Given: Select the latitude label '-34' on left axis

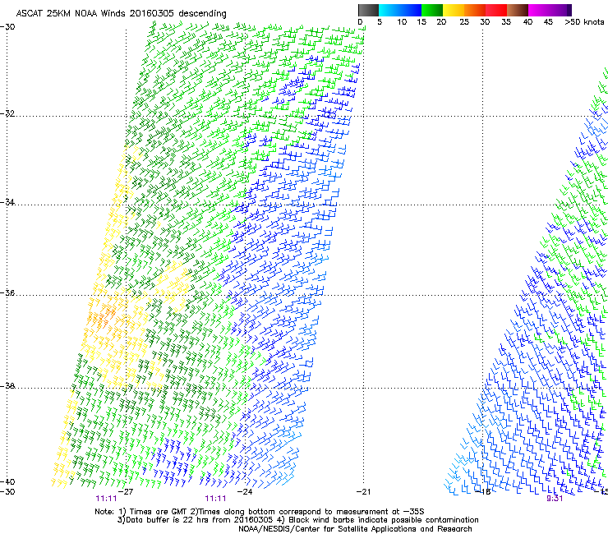Looking at the screenshot, I should 7,202.
